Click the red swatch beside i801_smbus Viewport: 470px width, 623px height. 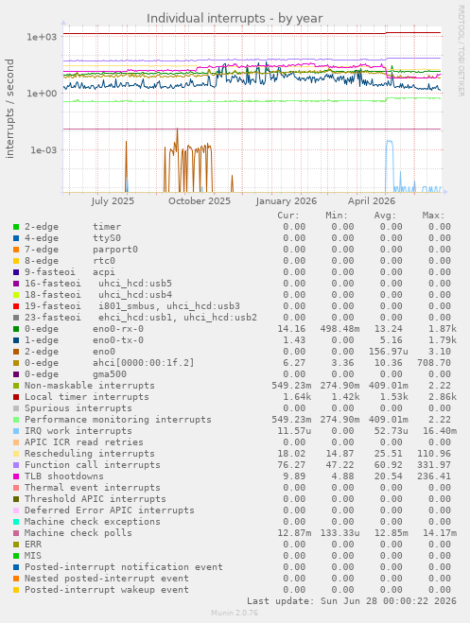click(x=16, y=306)
